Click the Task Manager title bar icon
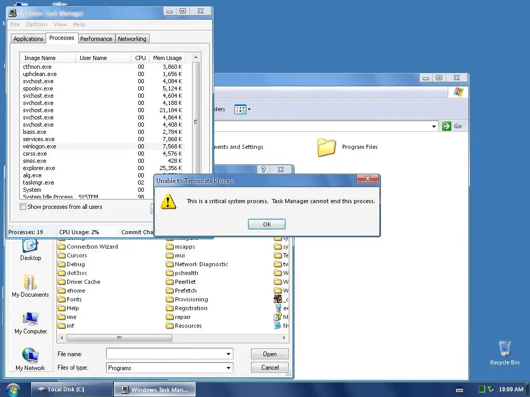 (12, 13)
